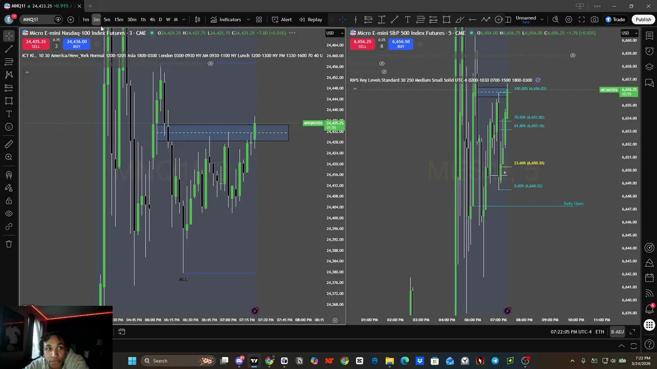This screenshot has width=657, height=369.
Task: Open the forecasting and measurement tools
Action: click(x=9, y=88)
